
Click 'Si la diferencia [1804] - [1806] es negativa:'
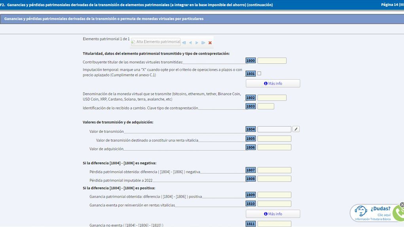click(x=119, y=163)
